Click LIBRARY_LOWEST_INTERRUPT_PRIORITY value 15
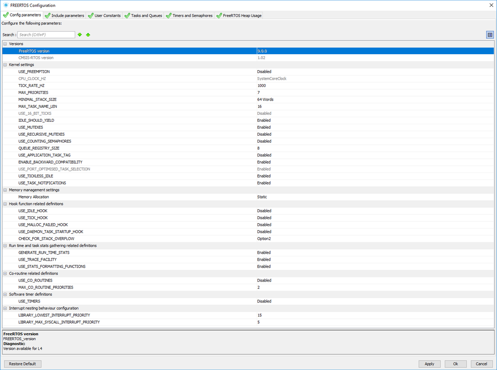 [x=260, y=316]
